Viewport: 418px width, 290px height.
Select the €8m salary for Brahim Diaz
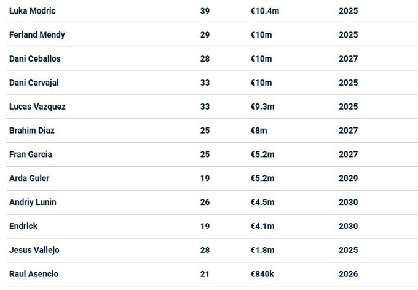pyautogui.click(x=259, y=131)
